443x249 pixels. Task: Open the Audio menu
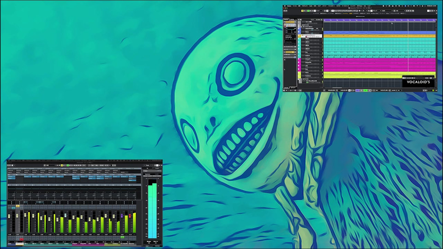pyautogui.click(x=311, y=6)
